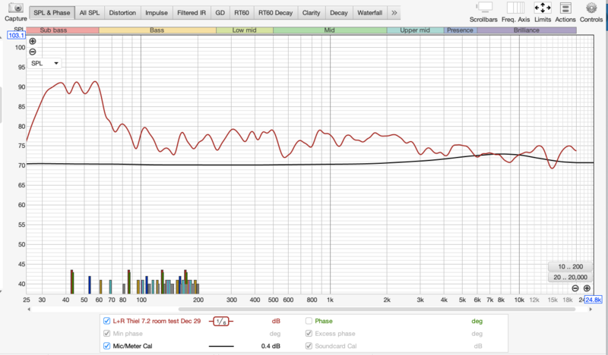608x355 pixels.
Task: Click the Freq. Axis icon
Action: coord(514,8)
